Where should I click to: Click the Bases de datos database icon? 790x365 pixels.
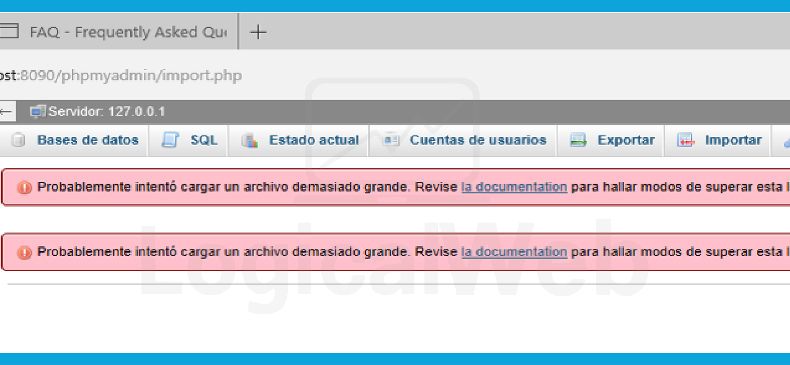(x=18, y=140)
